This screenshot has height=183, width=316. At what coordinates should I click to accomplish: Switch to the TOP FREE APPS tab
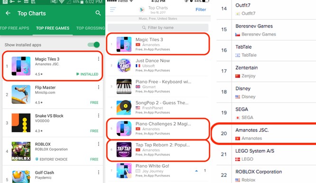(x=15, y=28)
